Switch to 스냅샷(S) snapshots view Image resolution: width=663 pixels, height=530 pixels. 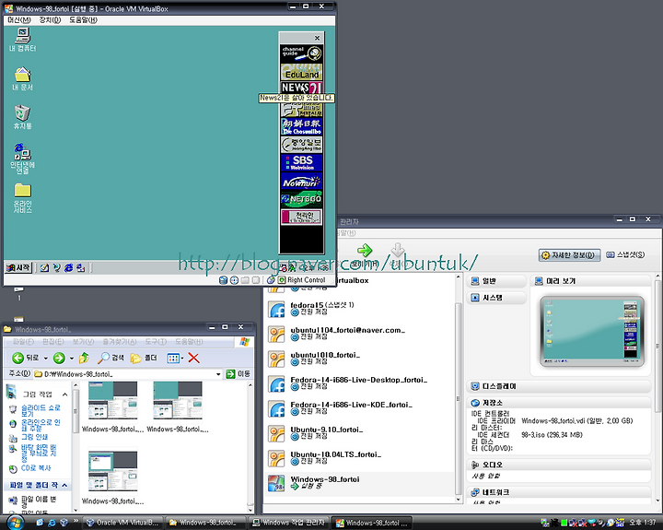[625, 254]
